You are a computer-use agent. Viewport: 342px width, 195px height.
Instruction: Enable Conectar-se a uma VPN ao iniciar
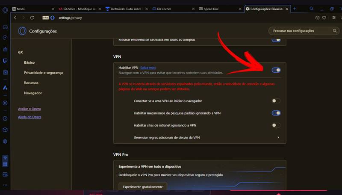276,101
